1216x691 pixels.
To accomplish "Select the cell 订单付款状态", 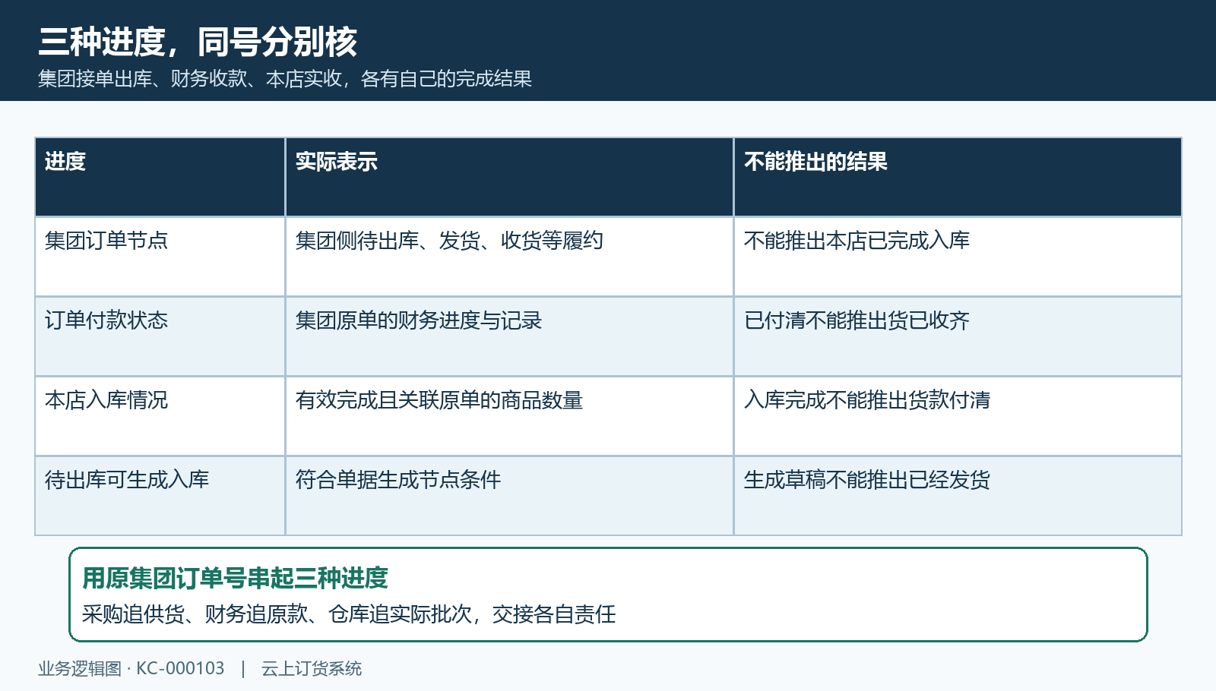I will click(x=160, y=336).
